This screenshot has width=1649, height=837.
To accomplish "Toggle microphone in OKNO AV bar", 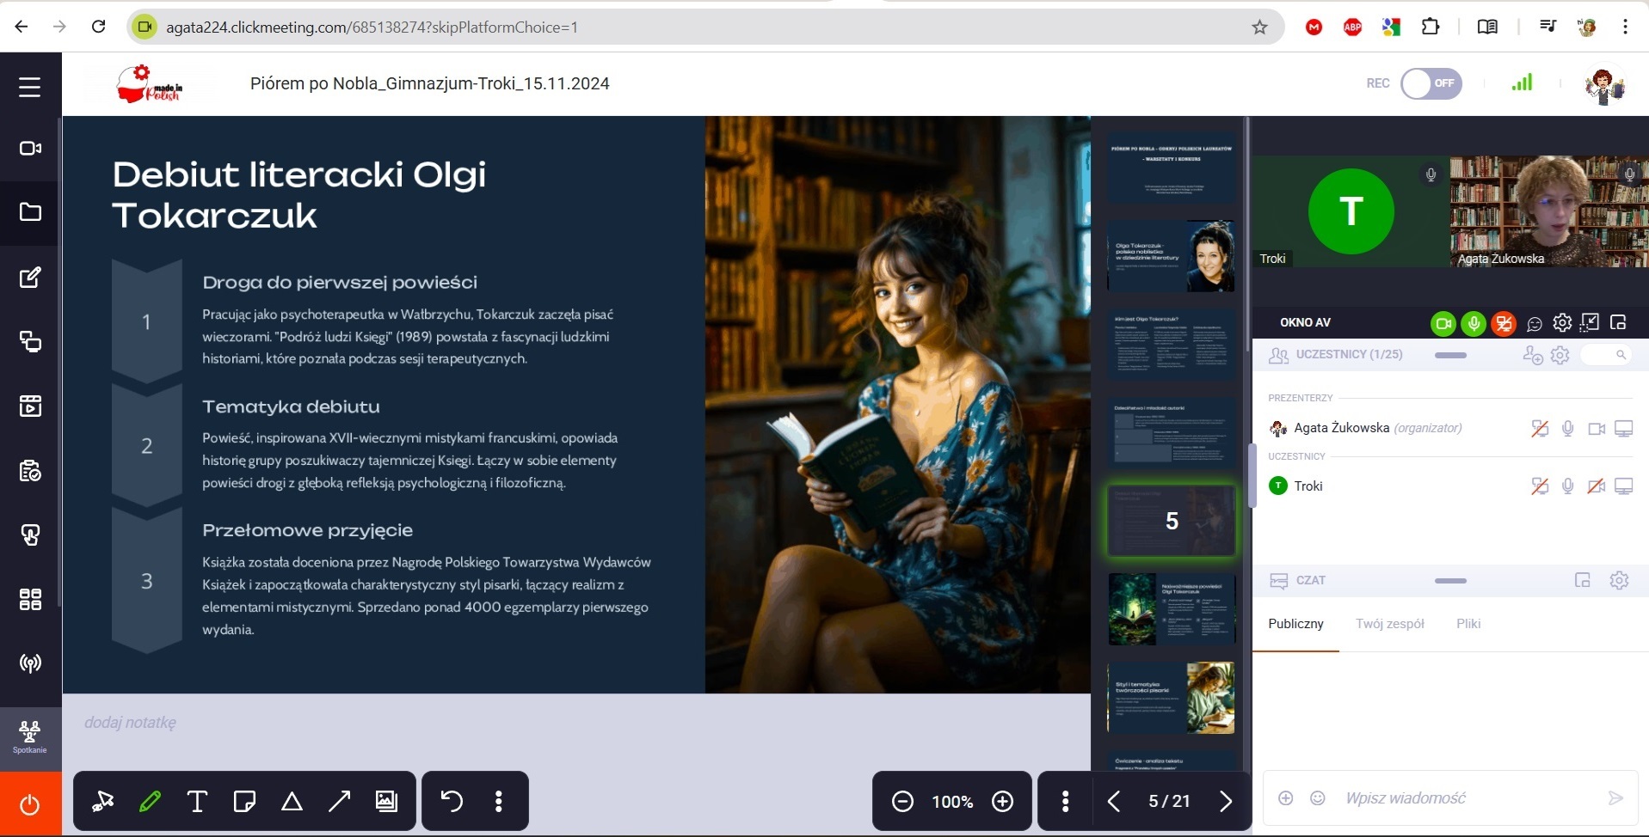I will [1474, 323].
